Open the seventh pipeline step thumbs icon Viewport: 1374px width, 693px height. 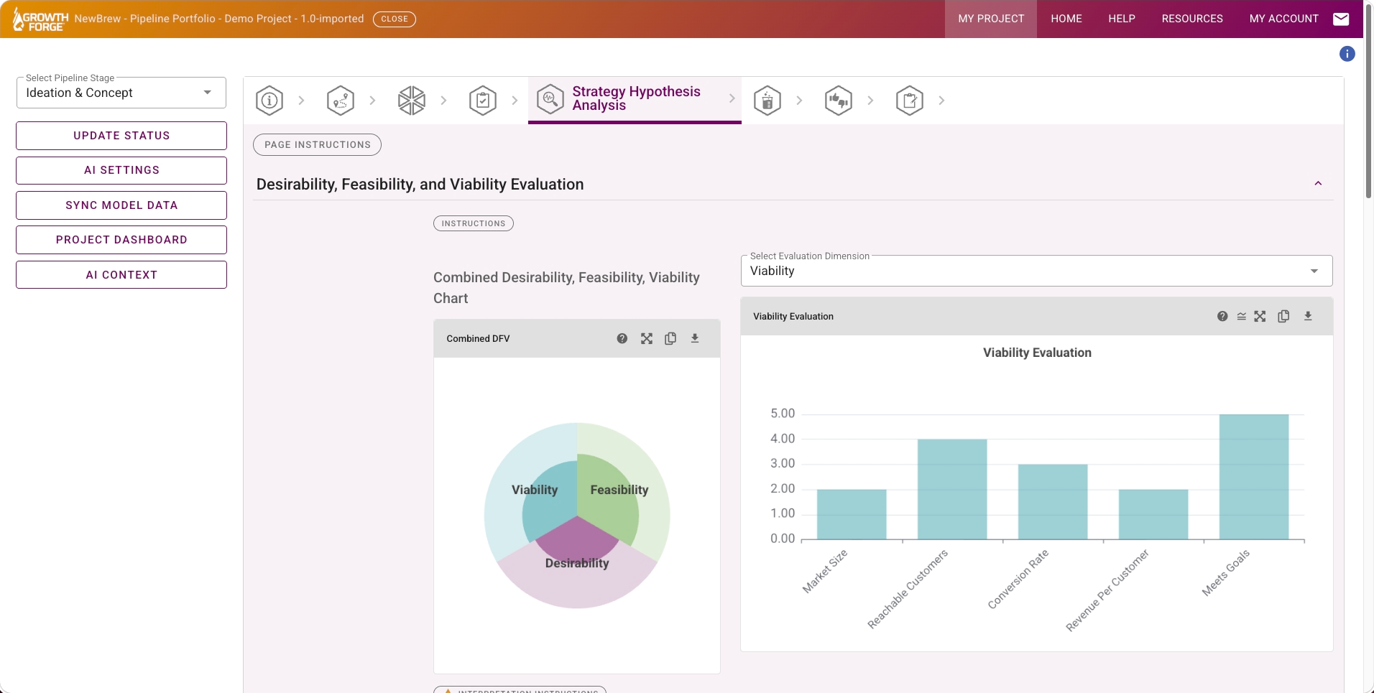[x=839, y=101]
